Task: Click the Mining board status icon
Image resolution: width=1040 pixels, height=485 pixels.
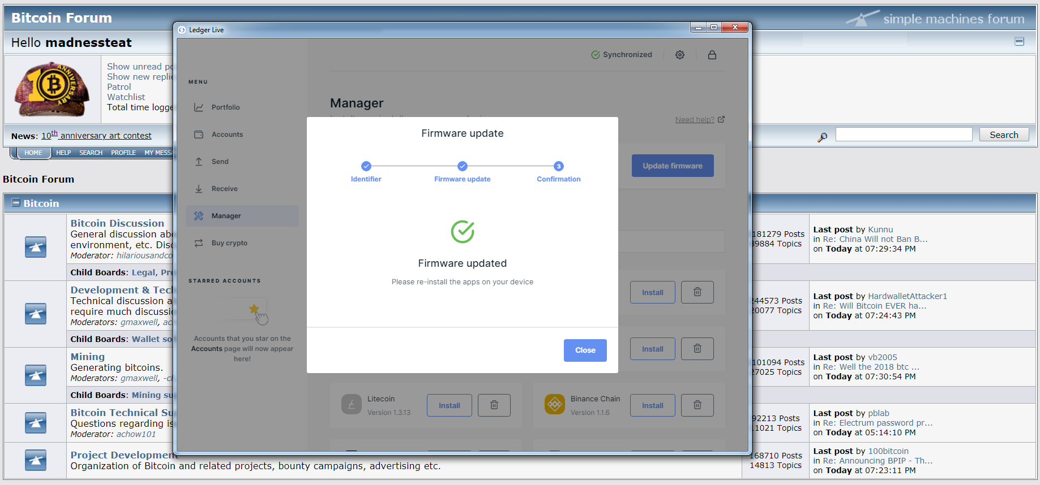Action: click(x=36, y=375)
